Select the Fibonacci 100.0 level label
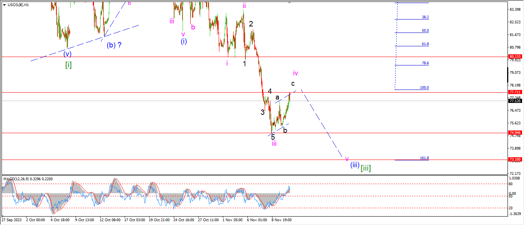 click(x=424, y=88)
